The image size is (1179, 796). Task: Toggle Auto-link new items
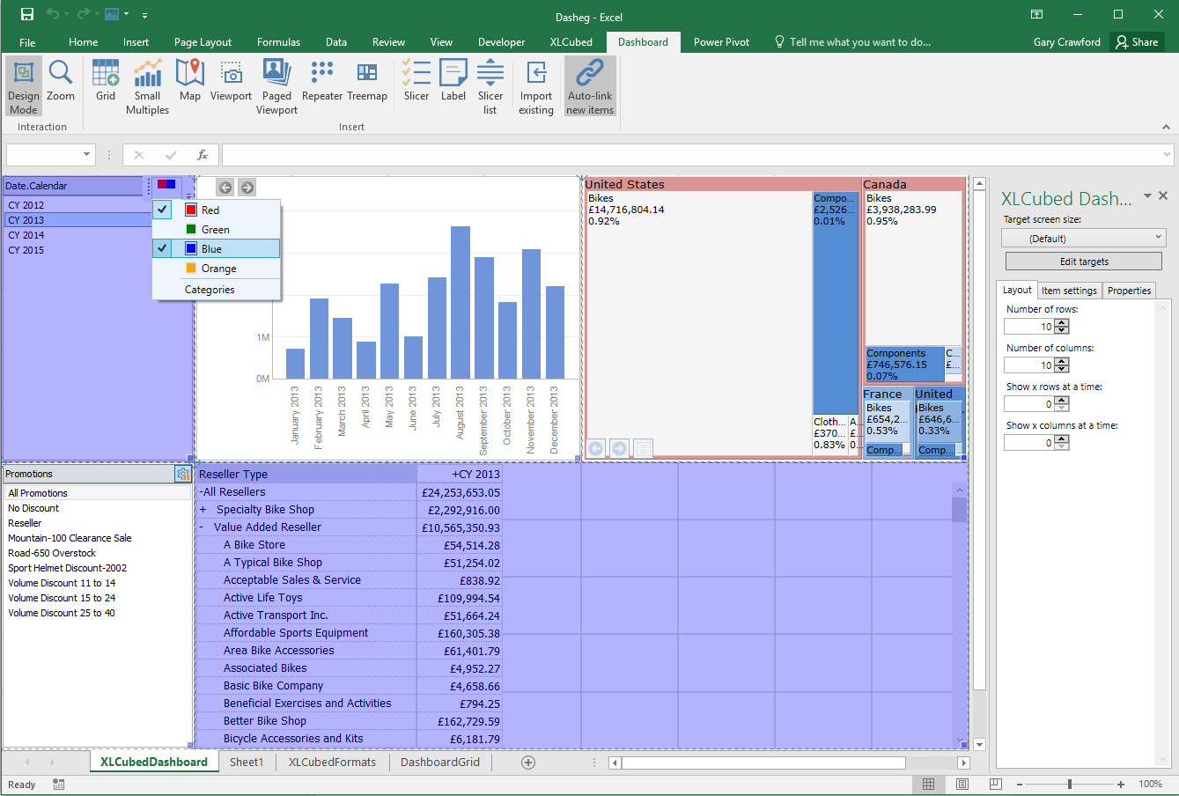(x=590, y=86)
